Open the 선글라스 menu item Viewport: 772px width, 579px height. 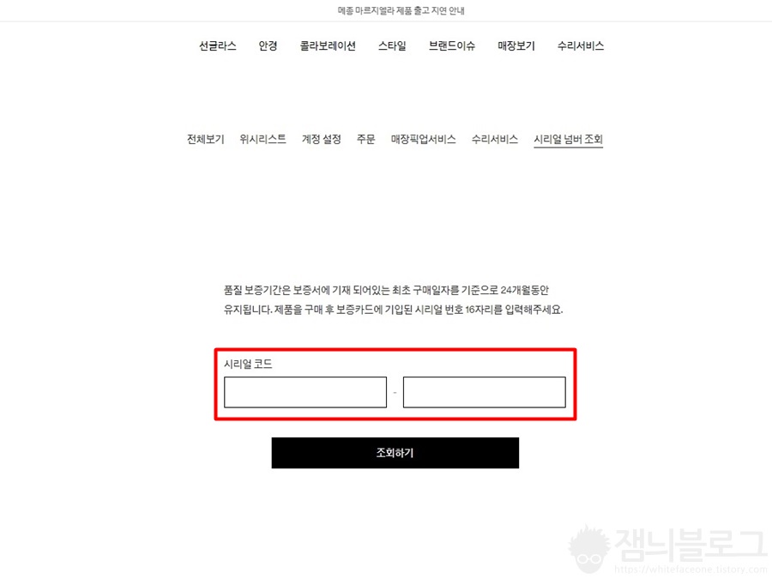pyautogui.click(x=218, y=45)
